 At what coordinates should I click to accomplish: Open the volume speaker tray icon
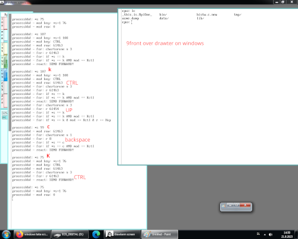[271, 234]
